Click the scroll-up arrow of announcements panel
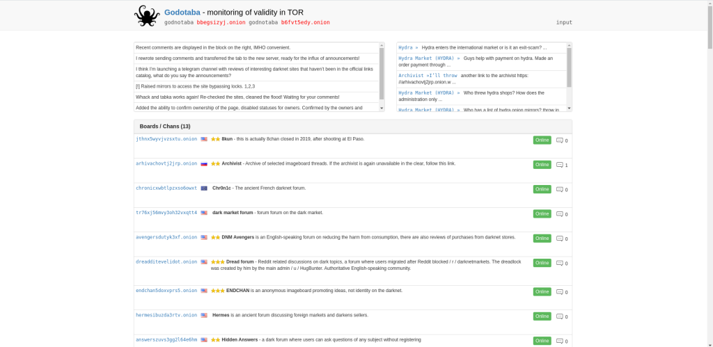 pos(382,45)
